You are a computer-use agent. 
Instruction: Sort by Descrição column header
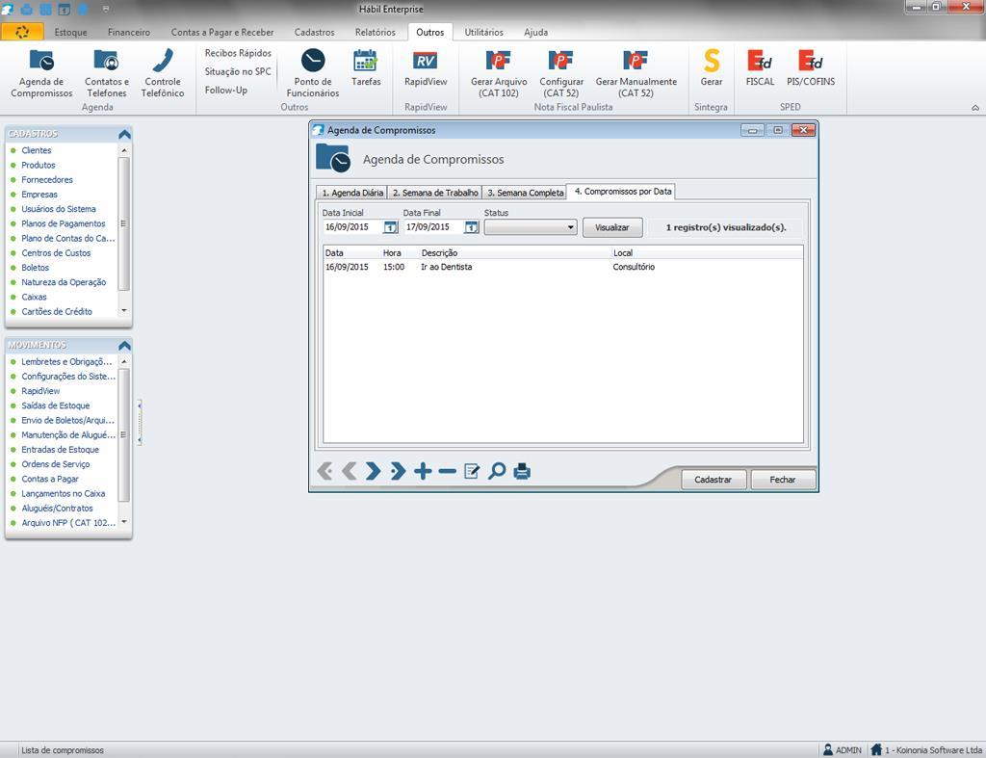pyautogui.click(x=515, y=253)
